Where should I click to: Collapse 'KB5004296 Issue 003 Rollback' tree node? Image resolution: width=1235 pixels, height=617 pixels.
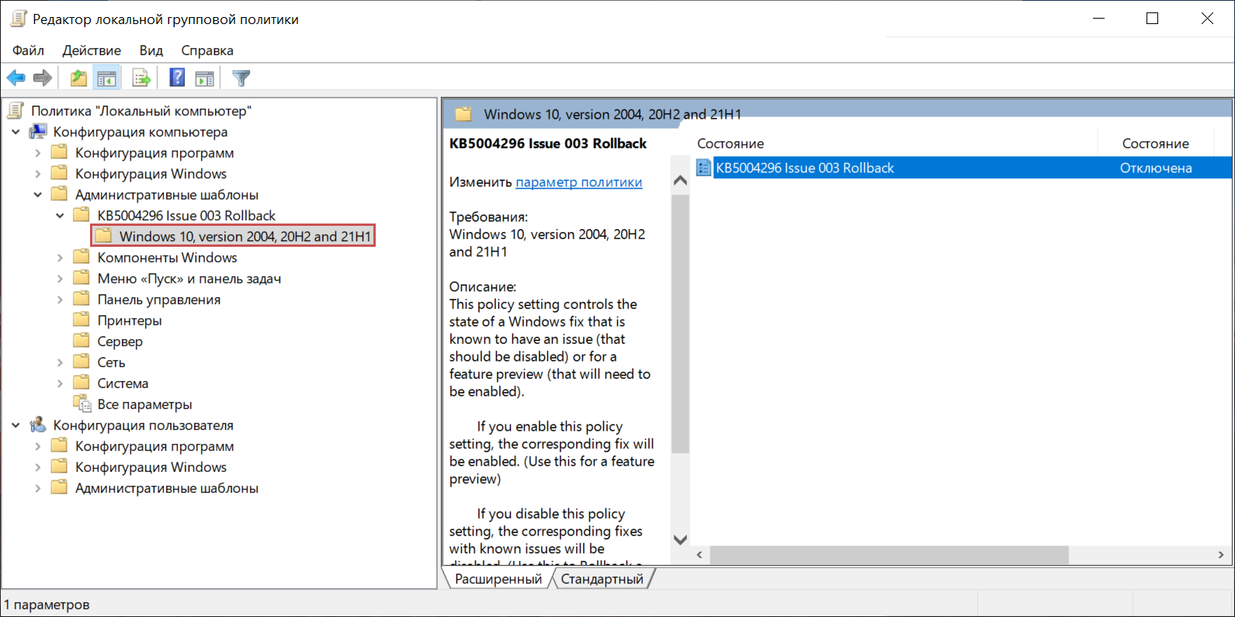coord(60,216)
